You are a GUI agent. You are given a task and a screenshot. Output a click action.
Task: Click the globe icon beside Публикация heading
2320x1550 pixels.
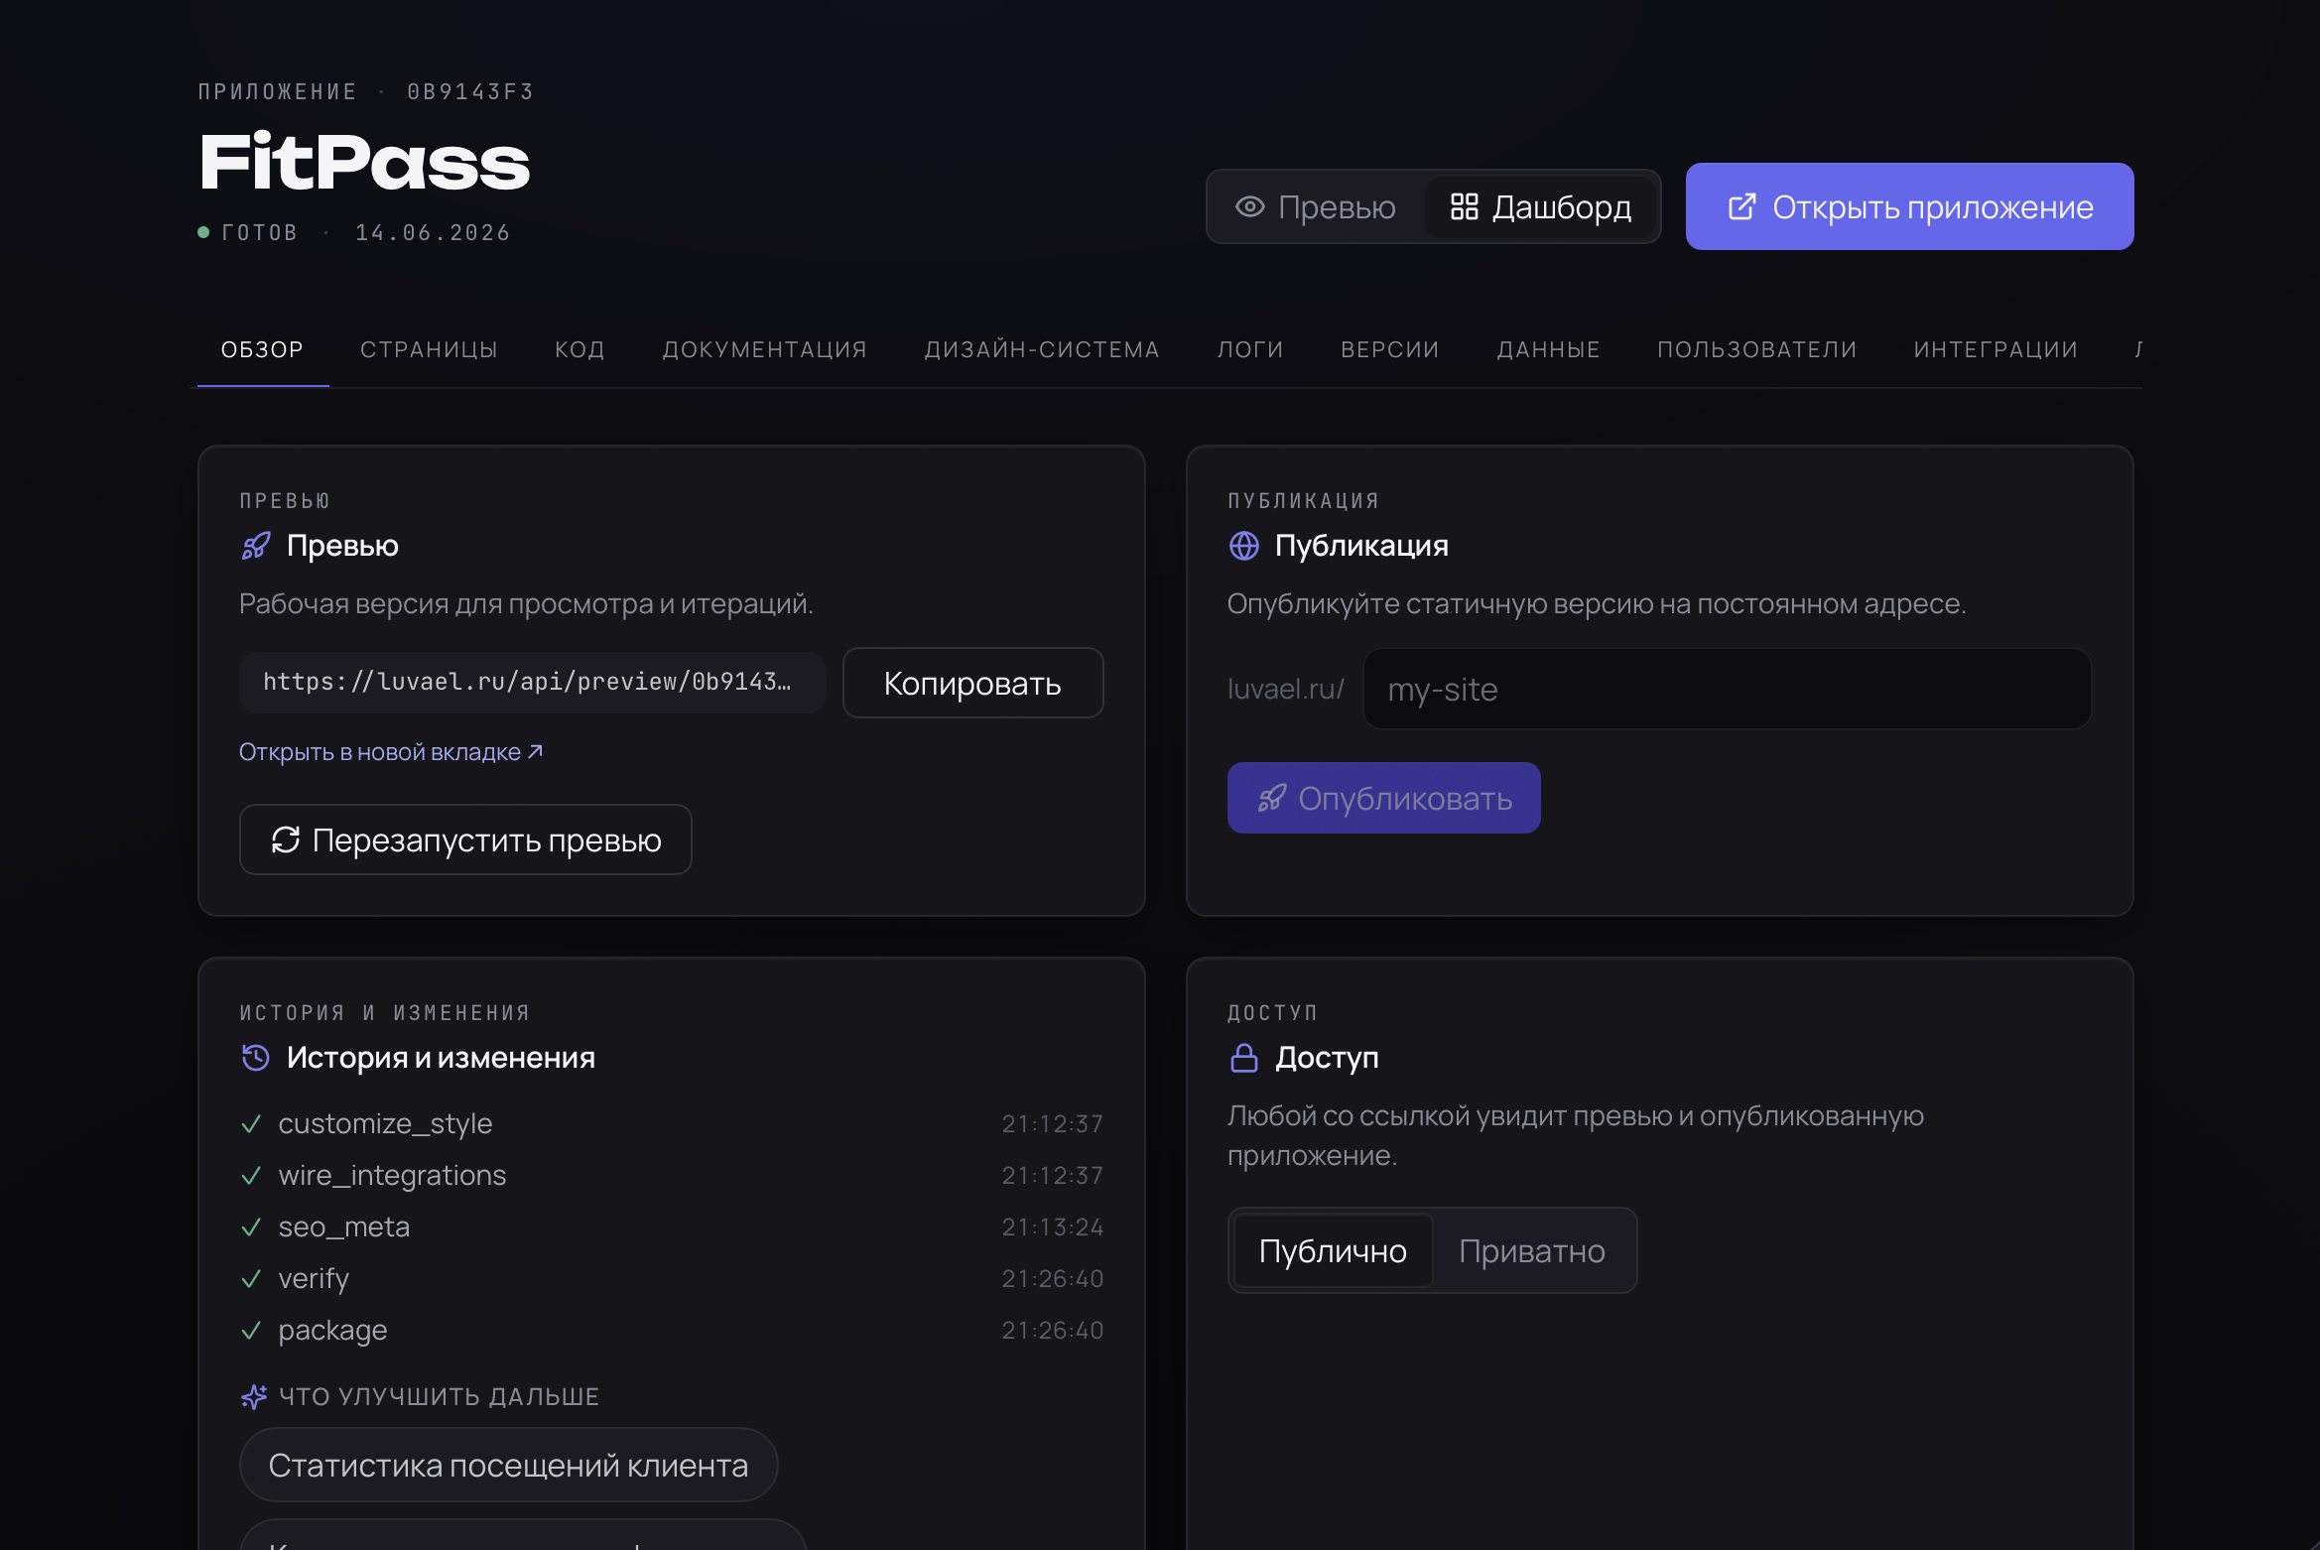coord(1243,546)
